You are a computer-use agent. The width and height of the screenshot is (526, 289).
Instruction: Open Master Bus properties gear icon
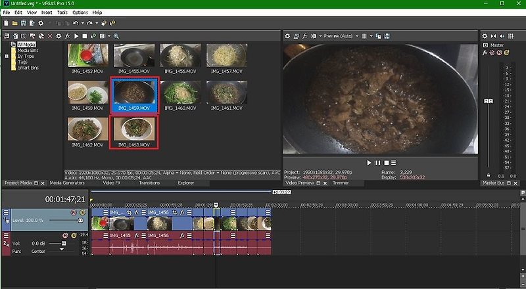point(485,36)
